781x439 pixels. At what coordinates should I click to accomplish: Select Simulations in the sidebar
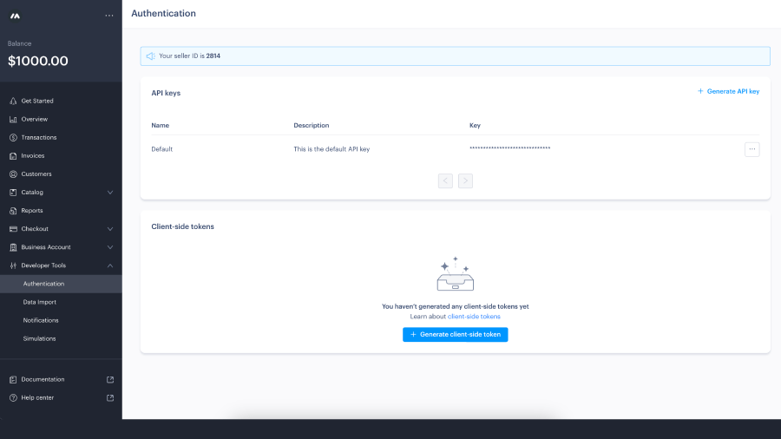coord(40,338)
